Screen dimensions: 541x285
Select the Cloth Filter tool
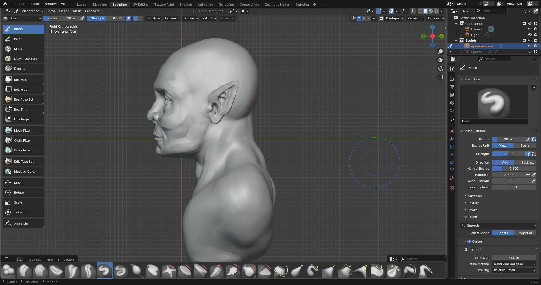pos(23,140)
